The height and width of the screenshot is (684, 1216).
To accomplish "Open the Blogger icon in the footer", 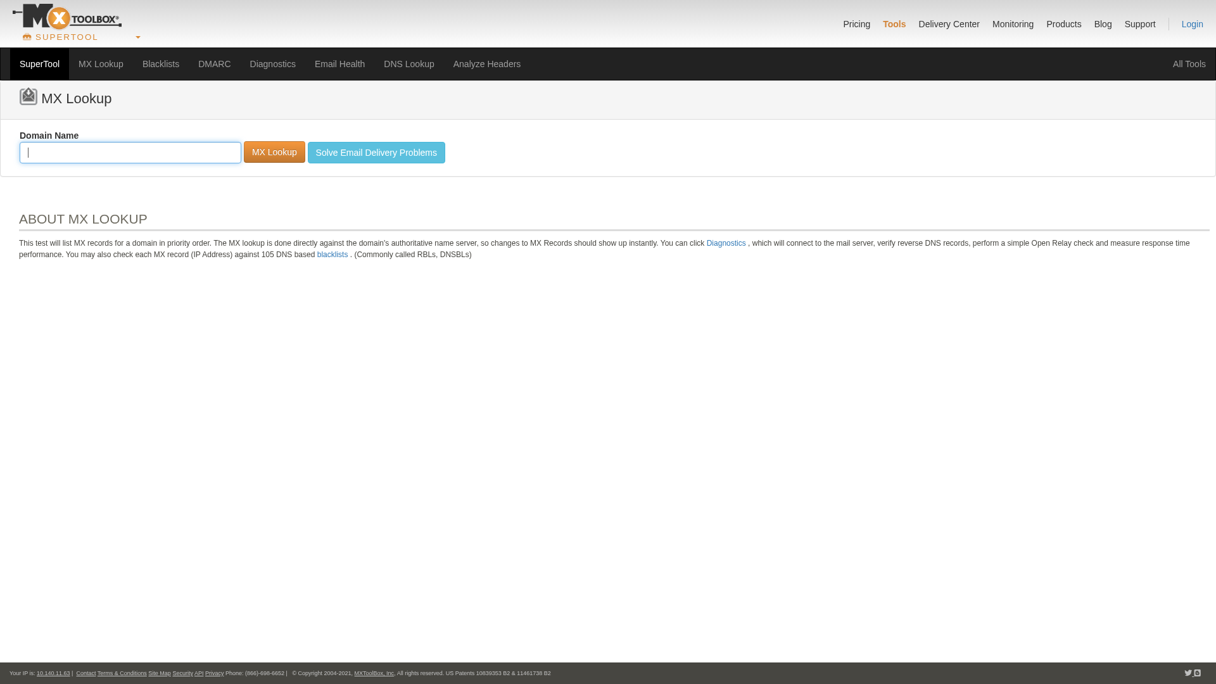I will 1198,673.
